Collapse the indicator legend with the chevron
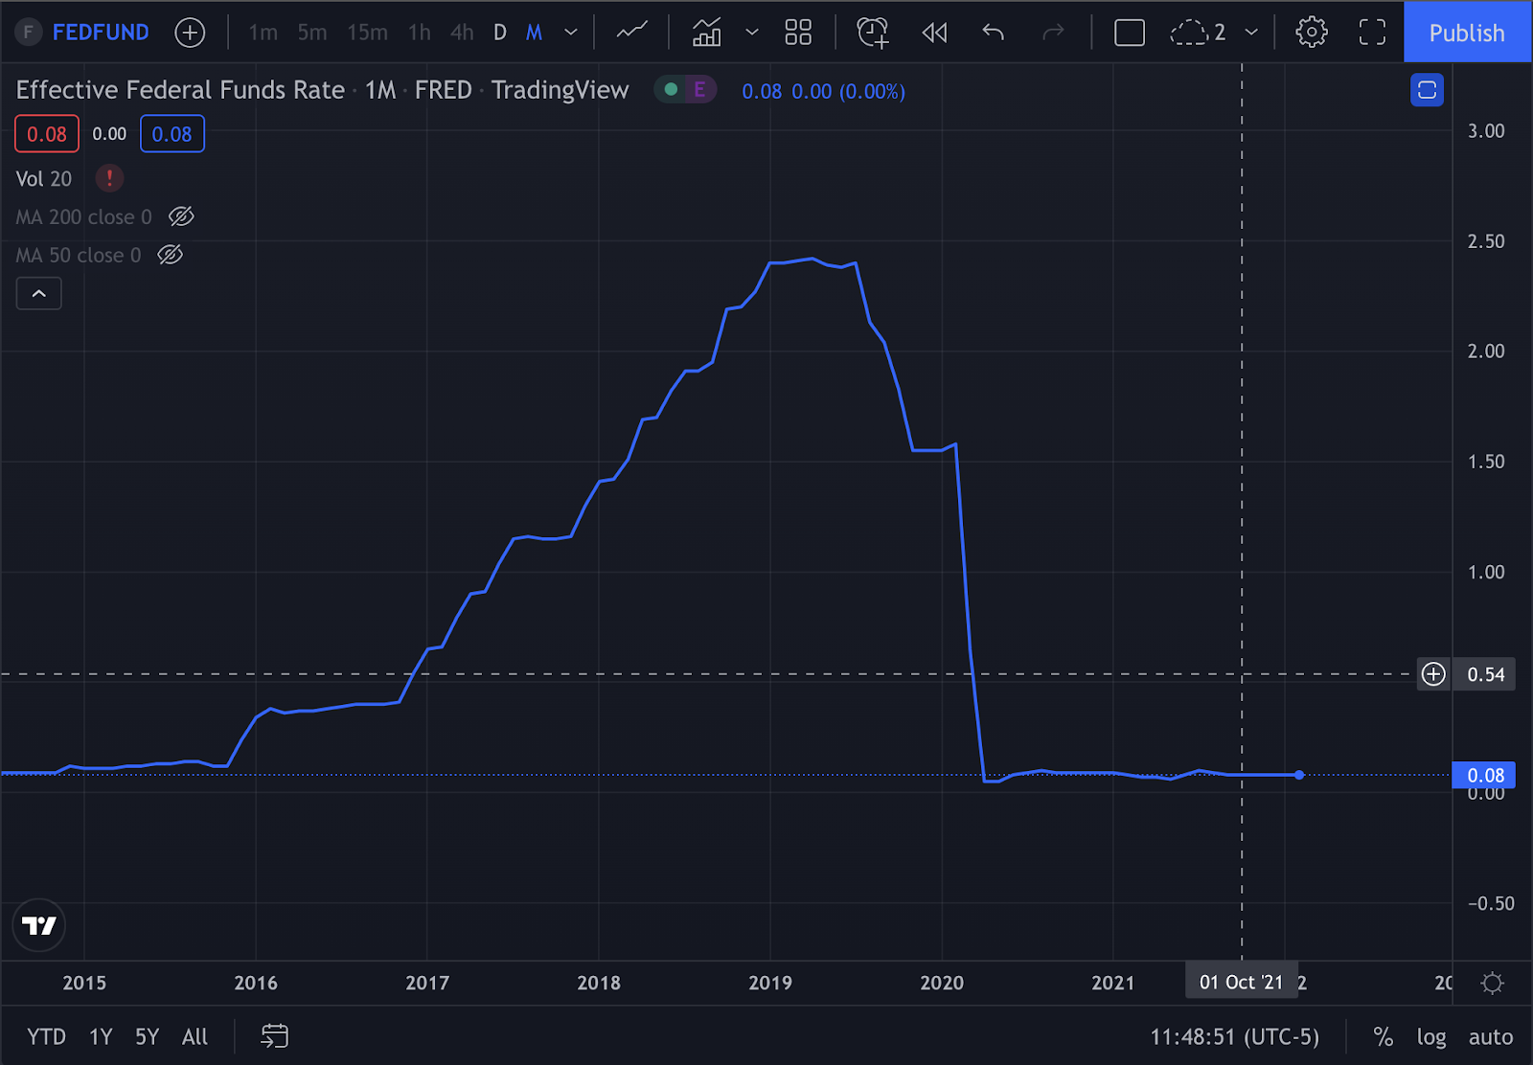The height and width of the screenshot is (1065, 1533). pyautogui.click(x=39, y=293)
